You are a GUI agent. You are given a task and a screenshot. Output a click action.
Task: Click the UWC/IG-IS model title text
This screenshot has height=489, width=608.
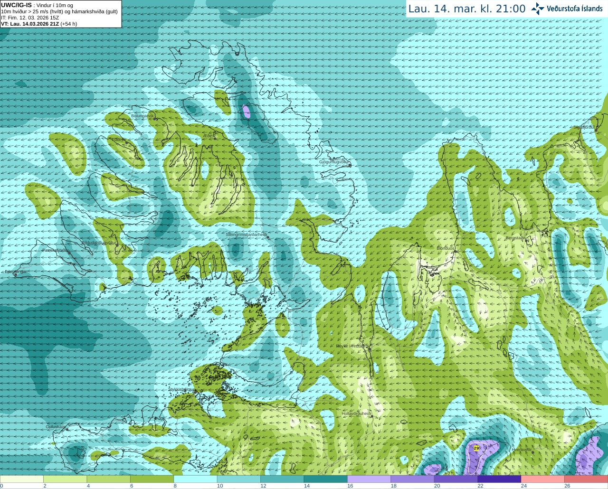point(16,5)
